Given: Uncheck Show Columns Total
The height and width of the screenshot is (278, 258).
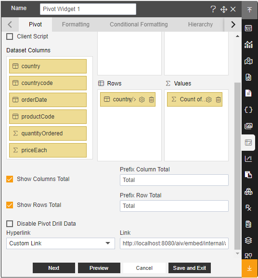Looking at the screenshot, I should click(x=10, y=179).
